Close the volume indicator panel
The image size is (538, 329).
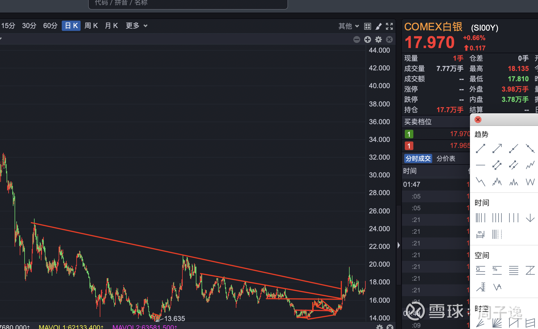pyautogui.click(x=390, y=327)
